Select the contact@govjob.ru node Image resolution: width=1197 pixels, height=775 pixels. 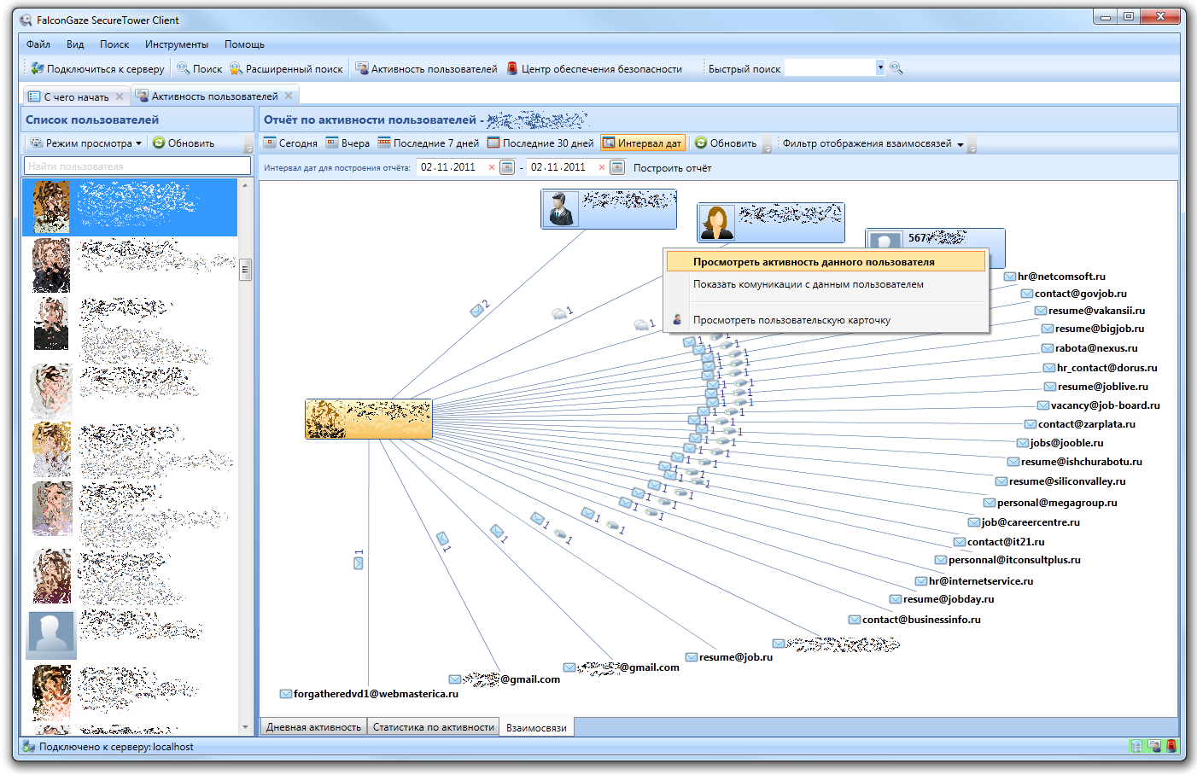[x=1074, y=294]
